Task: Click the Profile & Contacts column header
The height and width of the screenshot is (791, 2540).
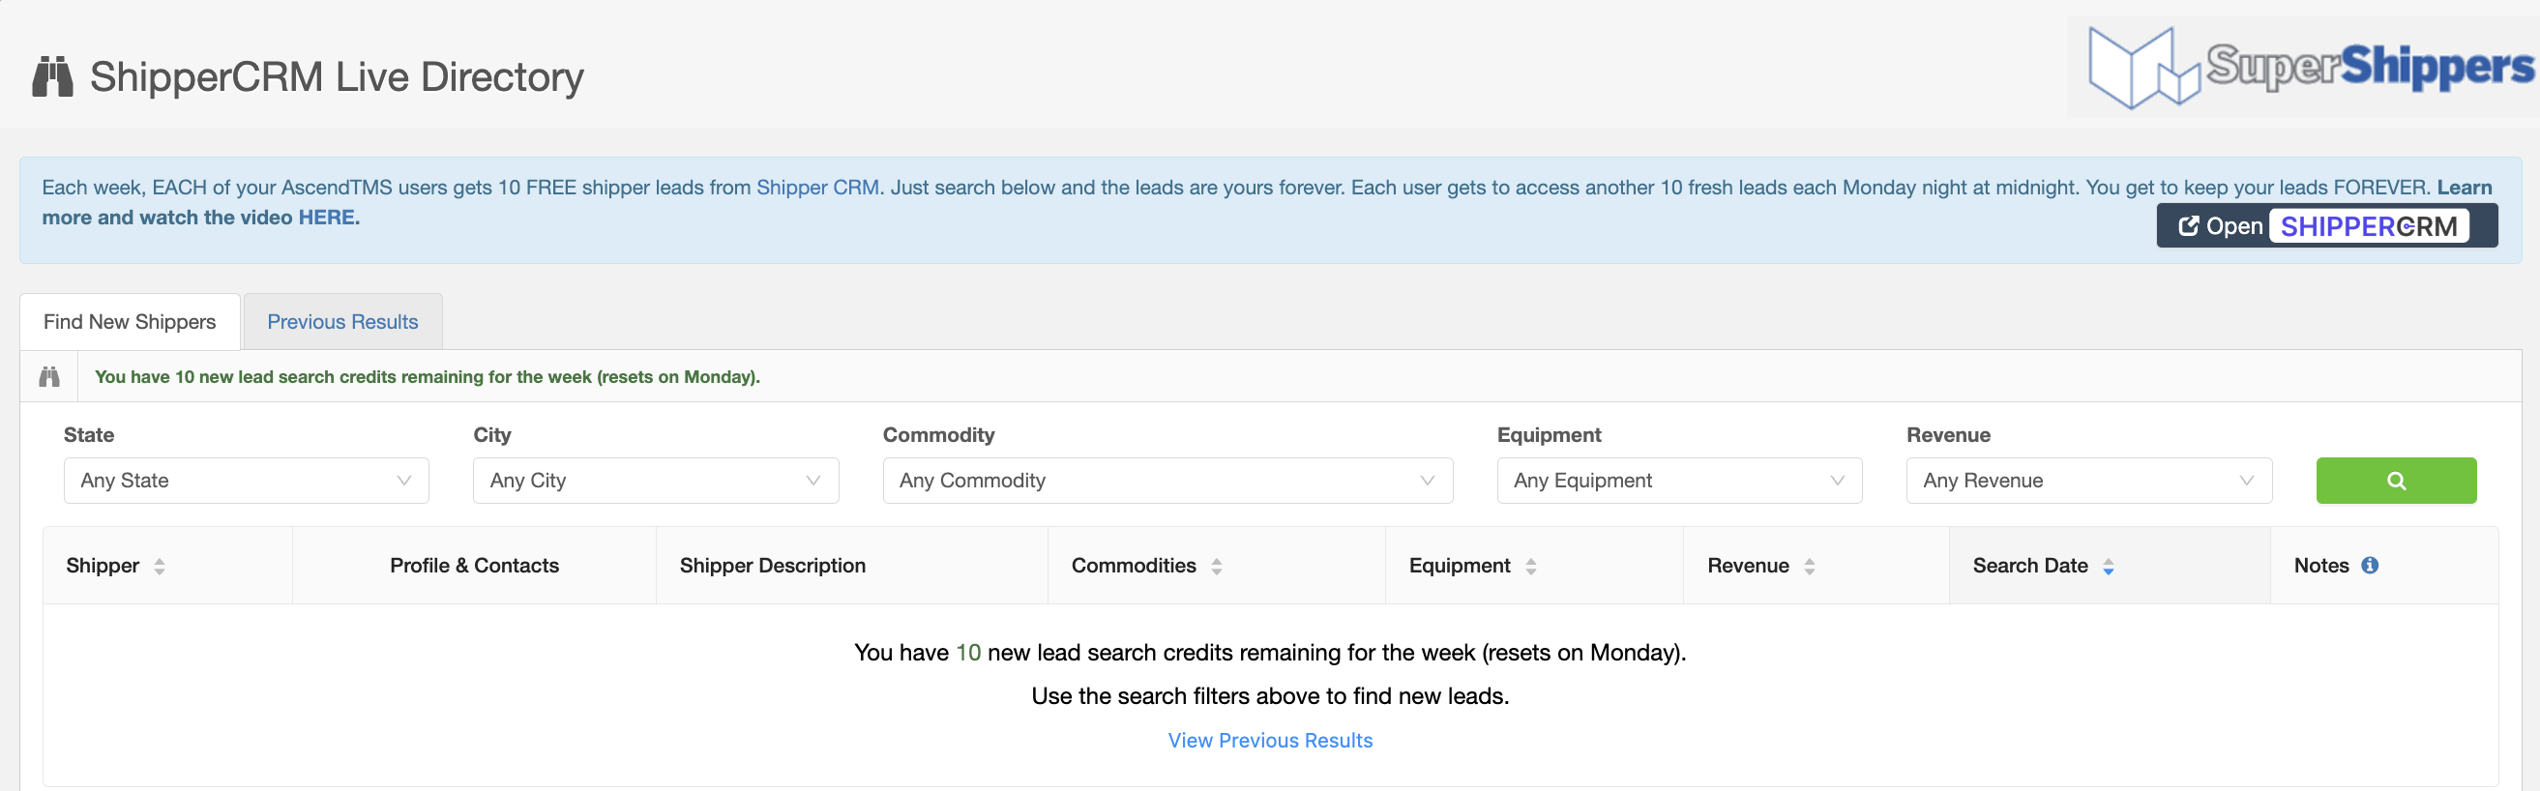Action: (474, 565)
